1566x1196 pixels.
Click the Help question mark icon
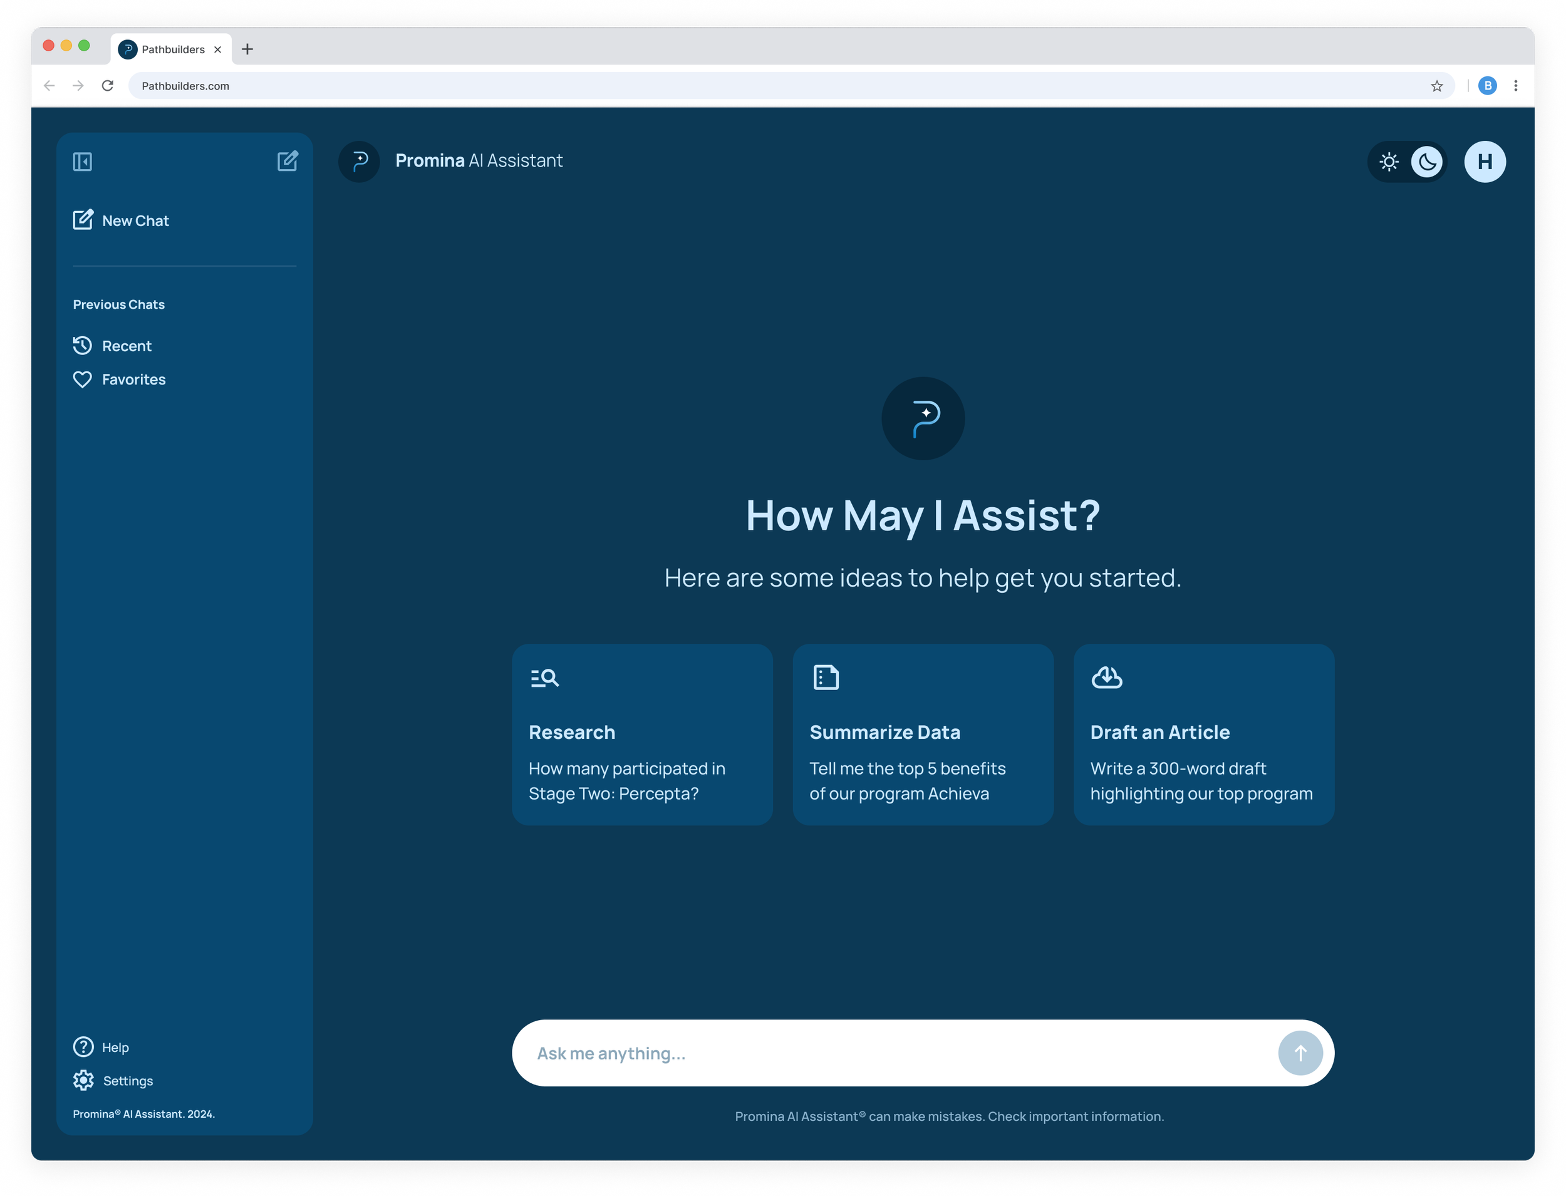click(x=83, y=1046)
